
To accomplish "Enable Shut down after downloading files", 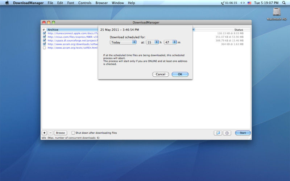I will pyautogui.click(x=73, y=133).
